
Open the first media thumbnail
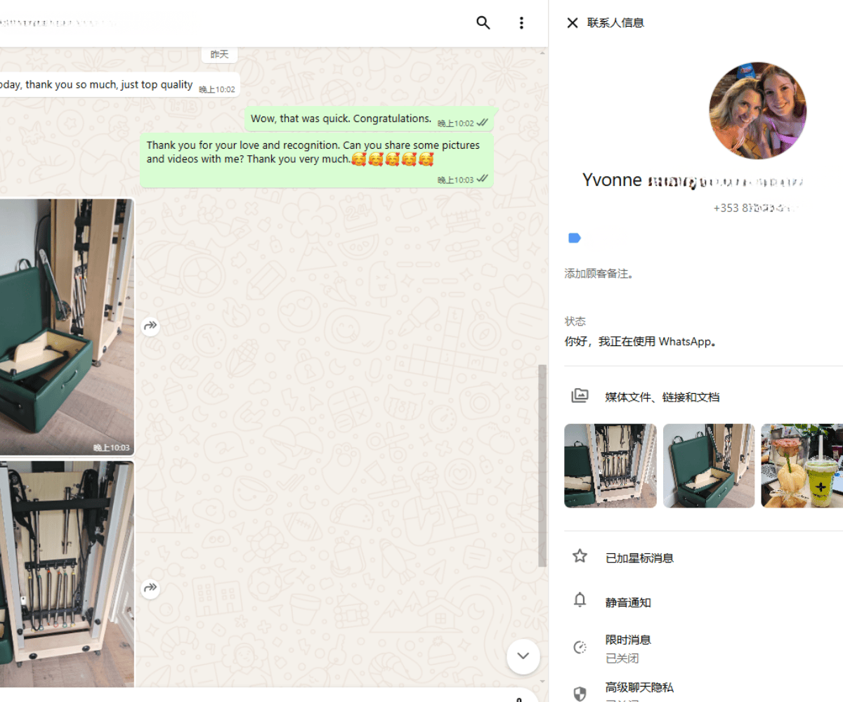610,465
